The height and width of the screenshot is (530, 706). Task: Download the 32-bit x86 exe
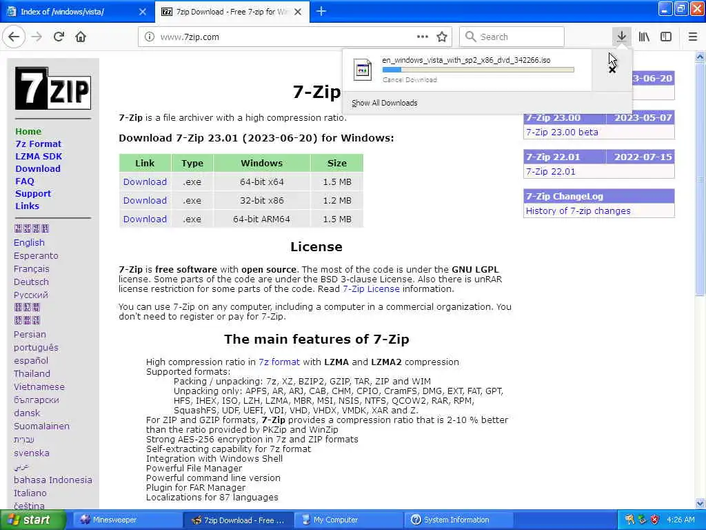coord(145,200)
